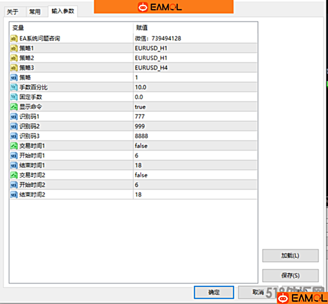Open the 关于 tab

13,12
